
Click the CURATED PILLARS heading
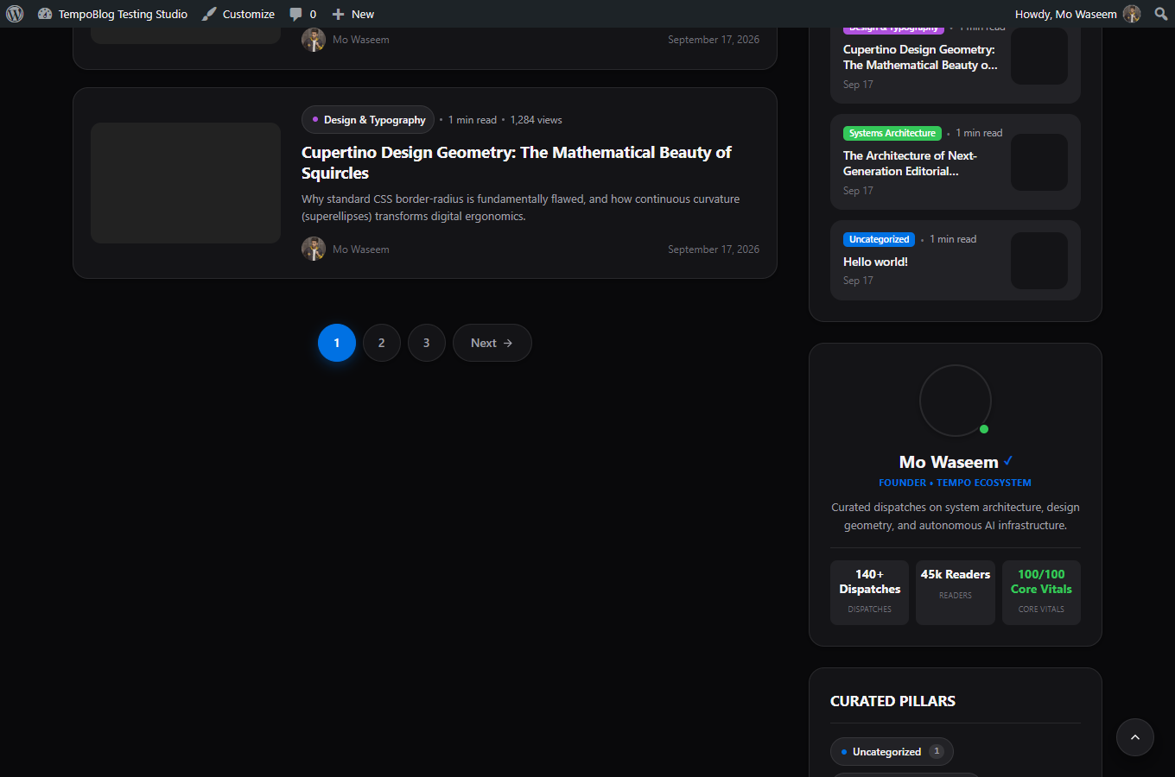(x=892, y=701)
